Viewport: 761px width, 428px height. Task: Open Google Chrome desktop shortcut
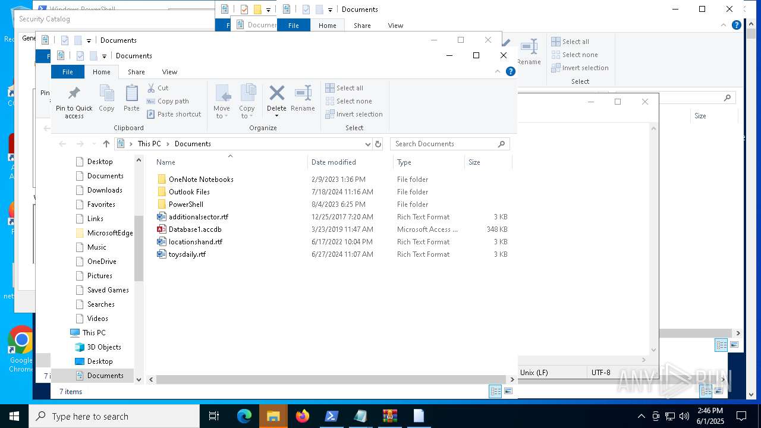point(21,350)
